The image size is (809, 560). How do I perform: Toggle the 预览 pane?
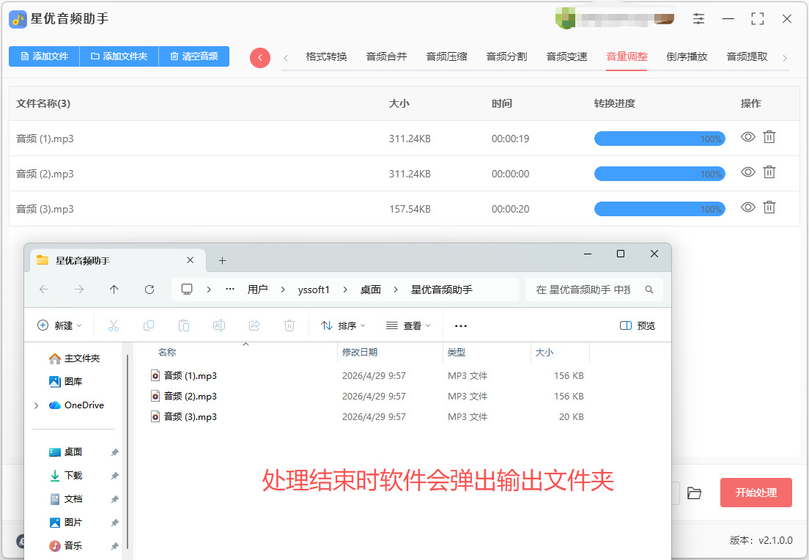(638, 325)
